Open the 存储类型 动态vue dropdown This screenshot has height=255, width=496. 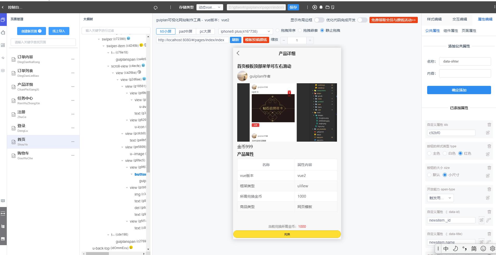[x=209, y=7]
